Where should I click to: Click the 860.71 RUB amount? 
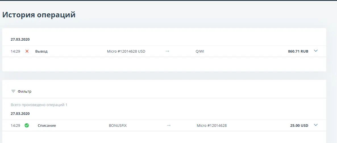(x=298, y=51)
